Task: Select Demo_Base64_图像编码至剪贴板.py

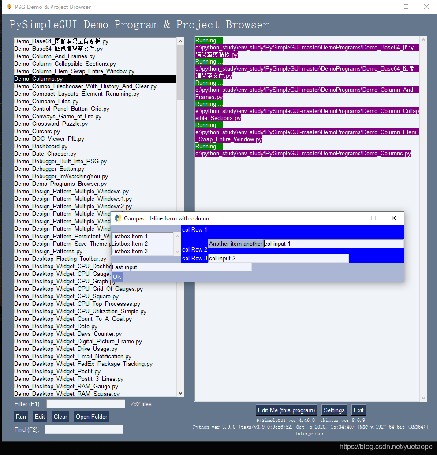Action: click(x=95, y=41)
